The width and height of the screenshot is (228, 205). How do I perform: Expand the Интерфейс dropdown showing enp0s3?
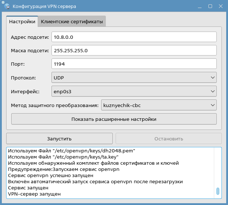tap(134, 91)
